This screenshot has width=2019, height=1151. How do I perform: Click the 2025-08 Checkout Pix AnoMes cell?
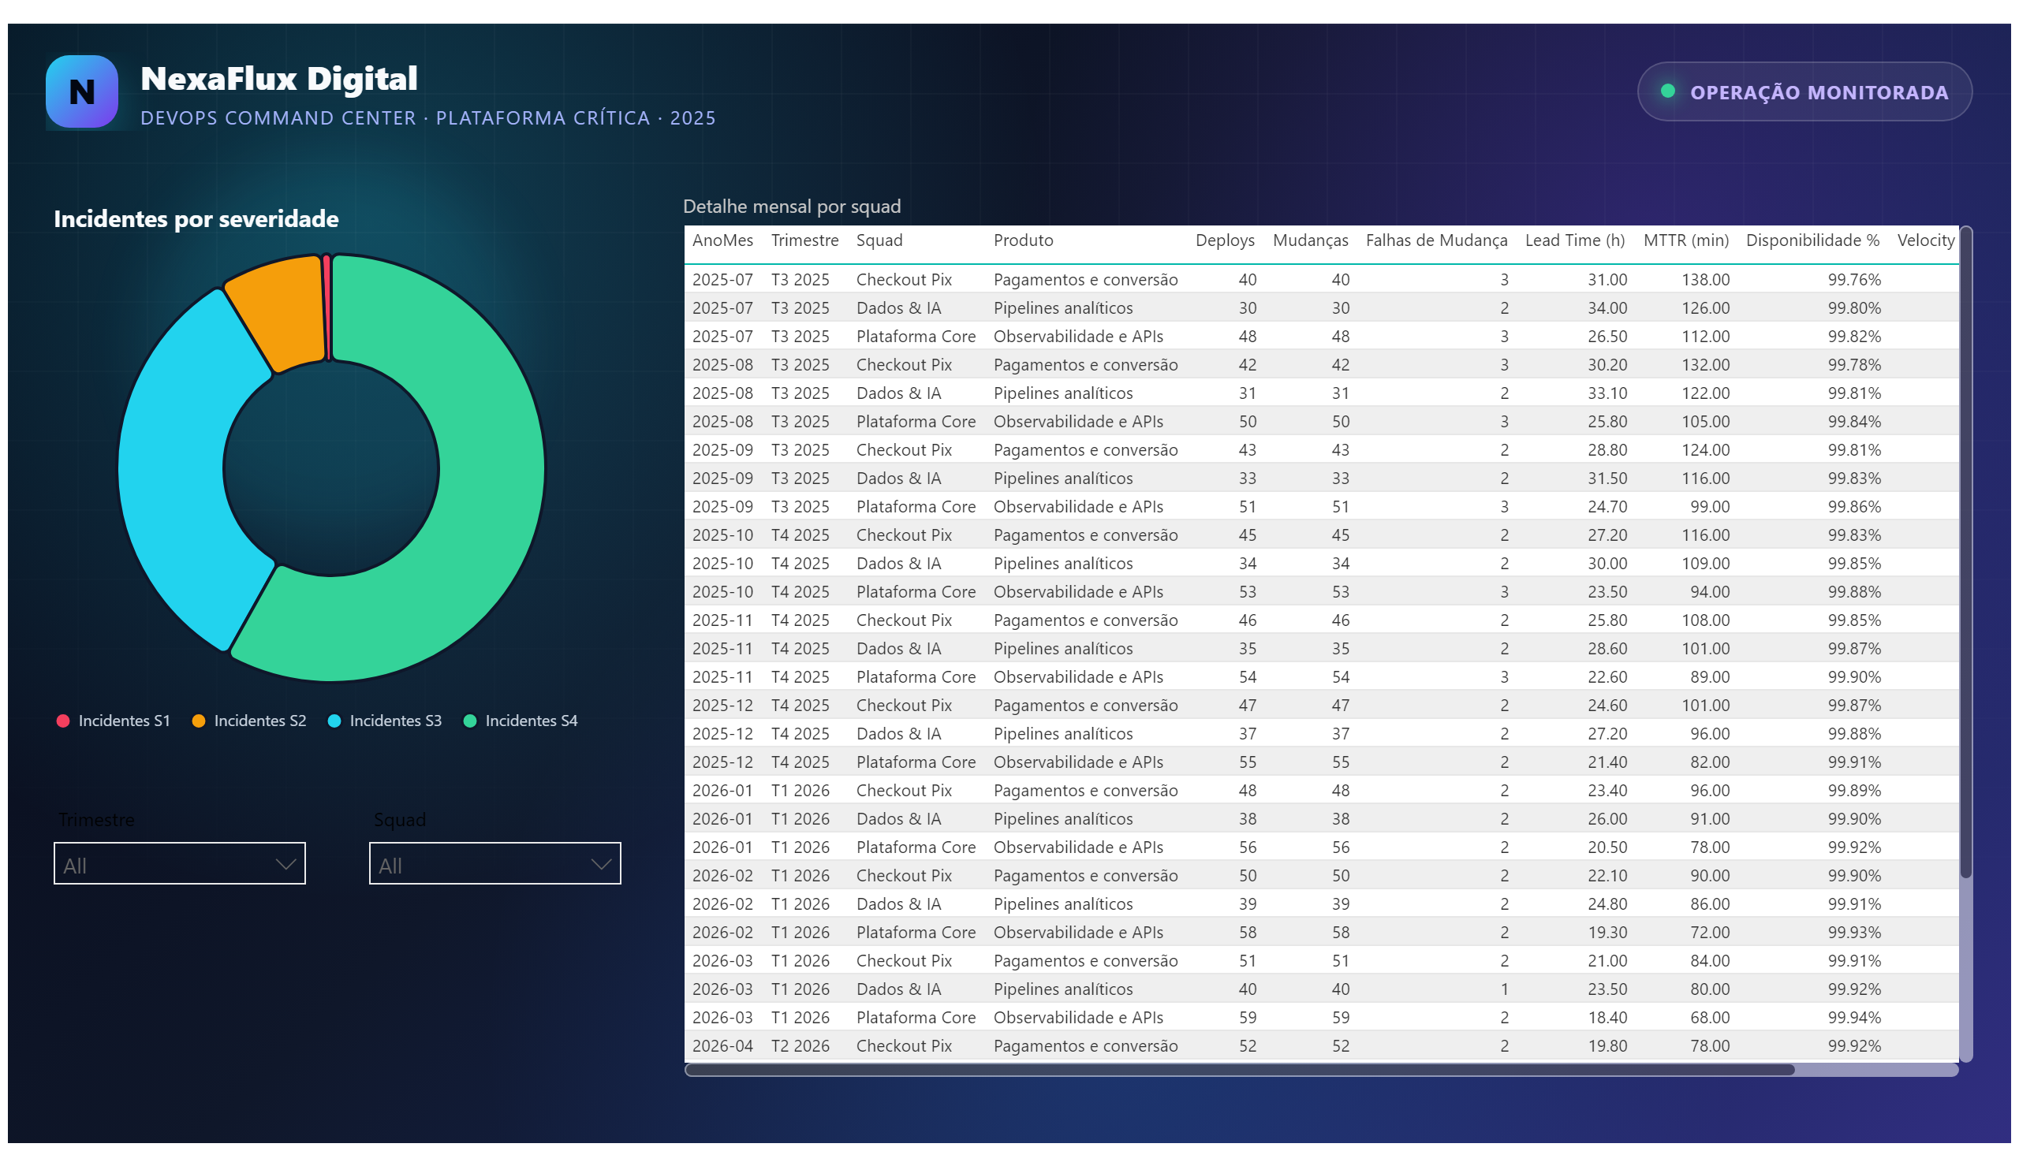pos(722,365)
